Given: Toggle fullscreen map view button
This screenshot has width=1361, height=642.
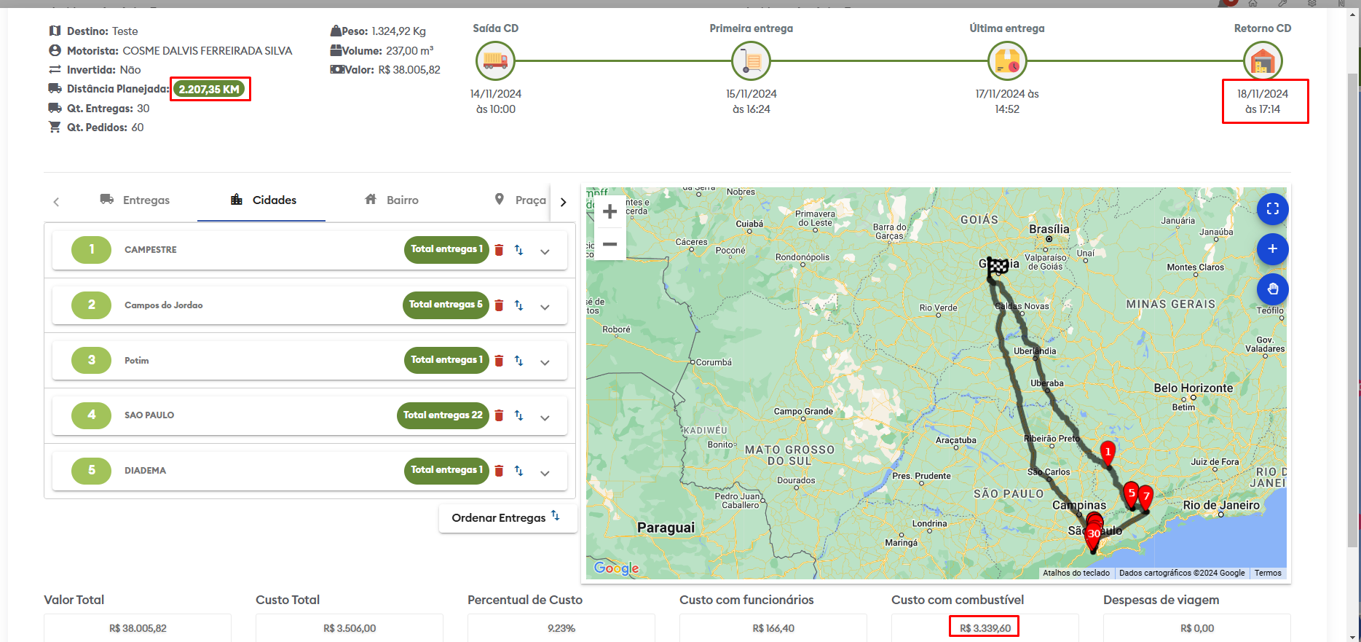Looking at the screenshot, I should pyautogui.click(x=1272, y=209).
